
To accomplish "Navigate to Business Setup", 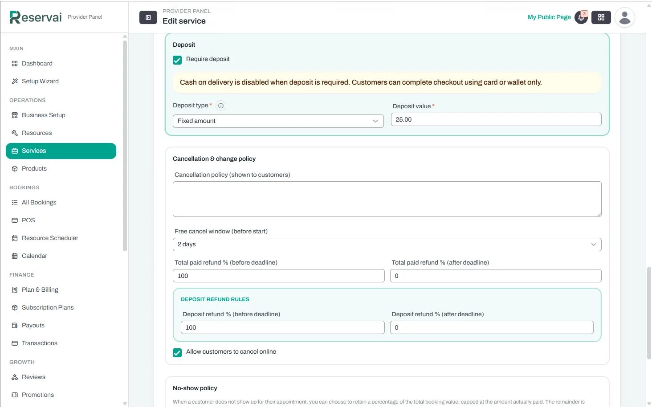I will (x=61, y=115).
